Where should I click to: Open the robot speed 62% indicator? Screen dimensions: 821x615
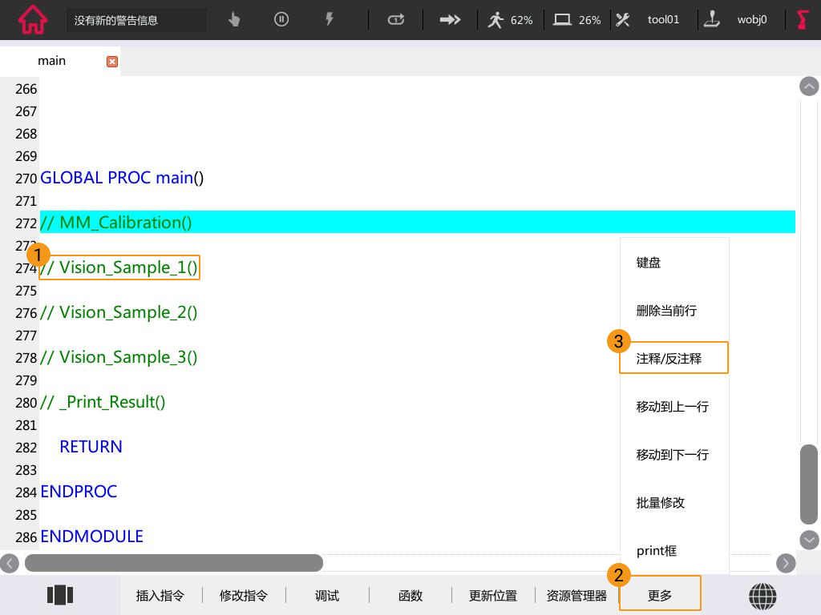coord(511,19)
